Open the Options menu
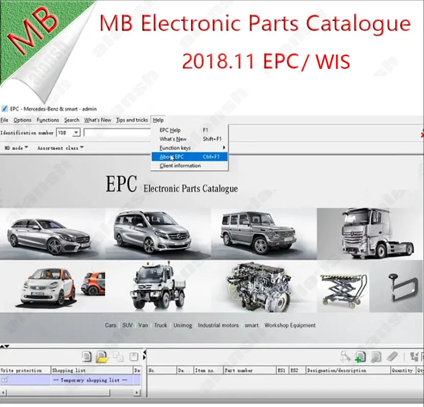The width and height of the screenshot is (424, 407). pos(22,120)
